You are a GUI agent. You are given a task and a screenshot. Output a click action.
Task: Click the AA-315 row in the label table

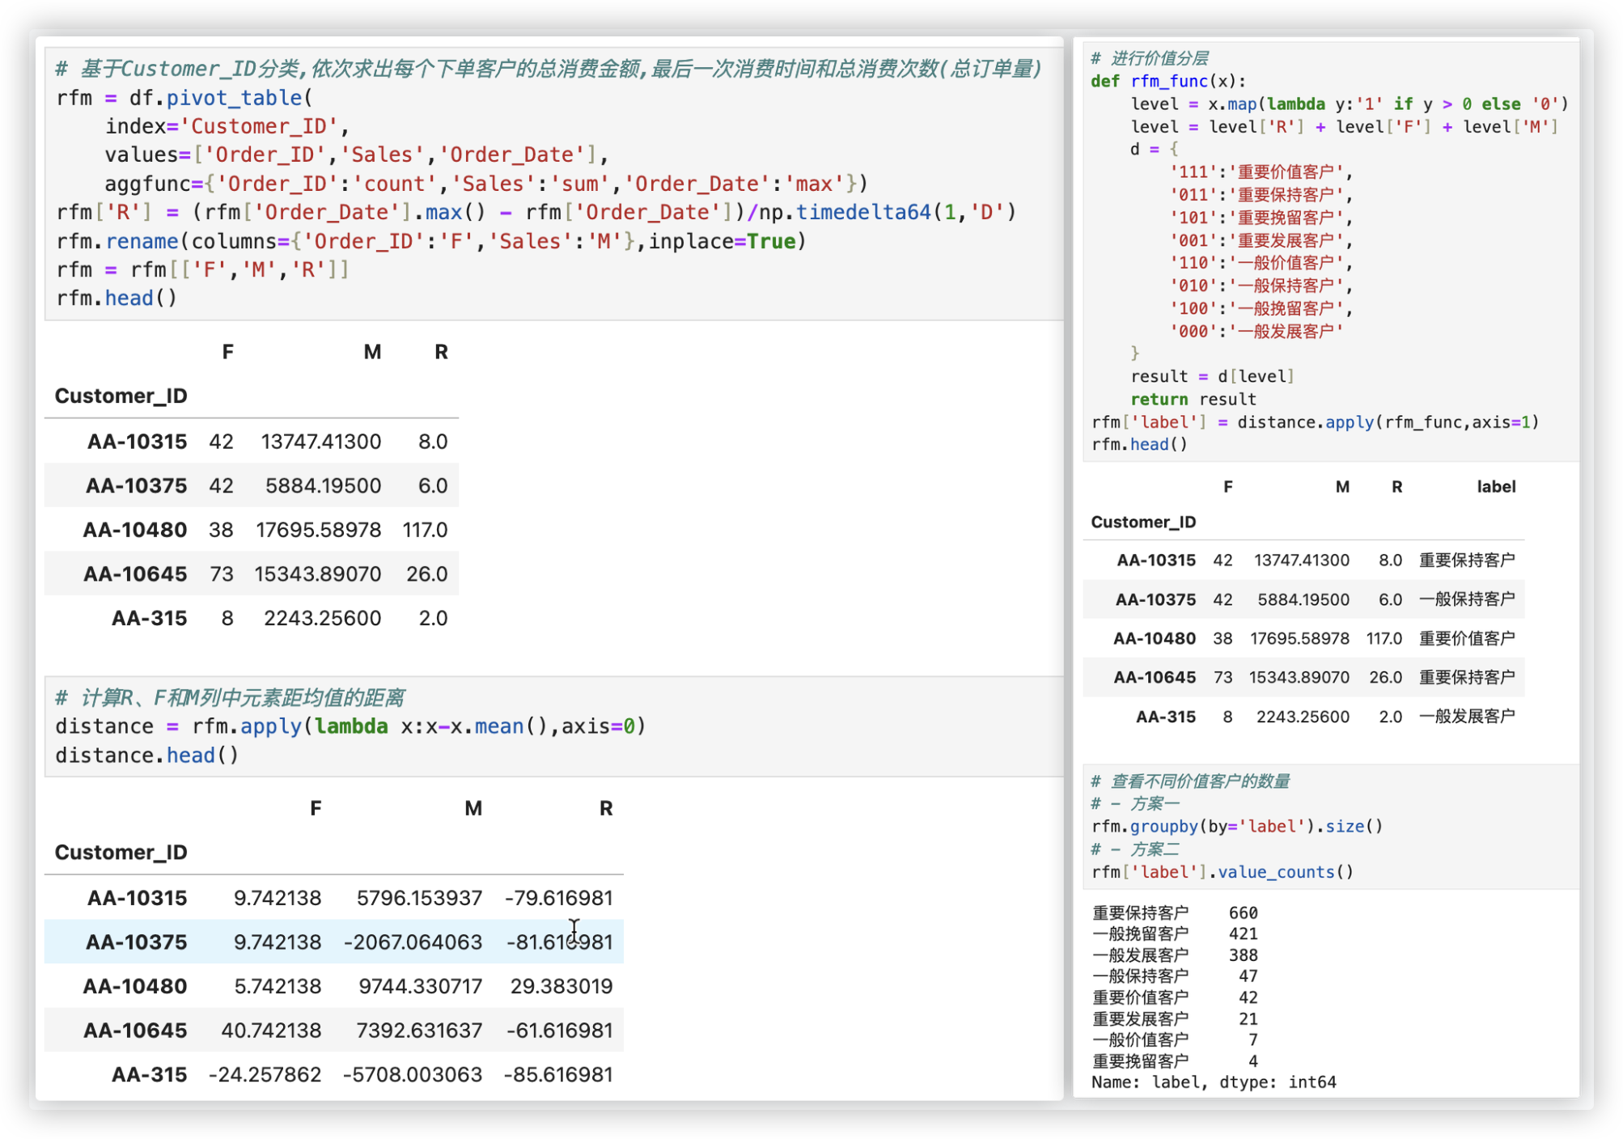click(x=1165, y=717)
